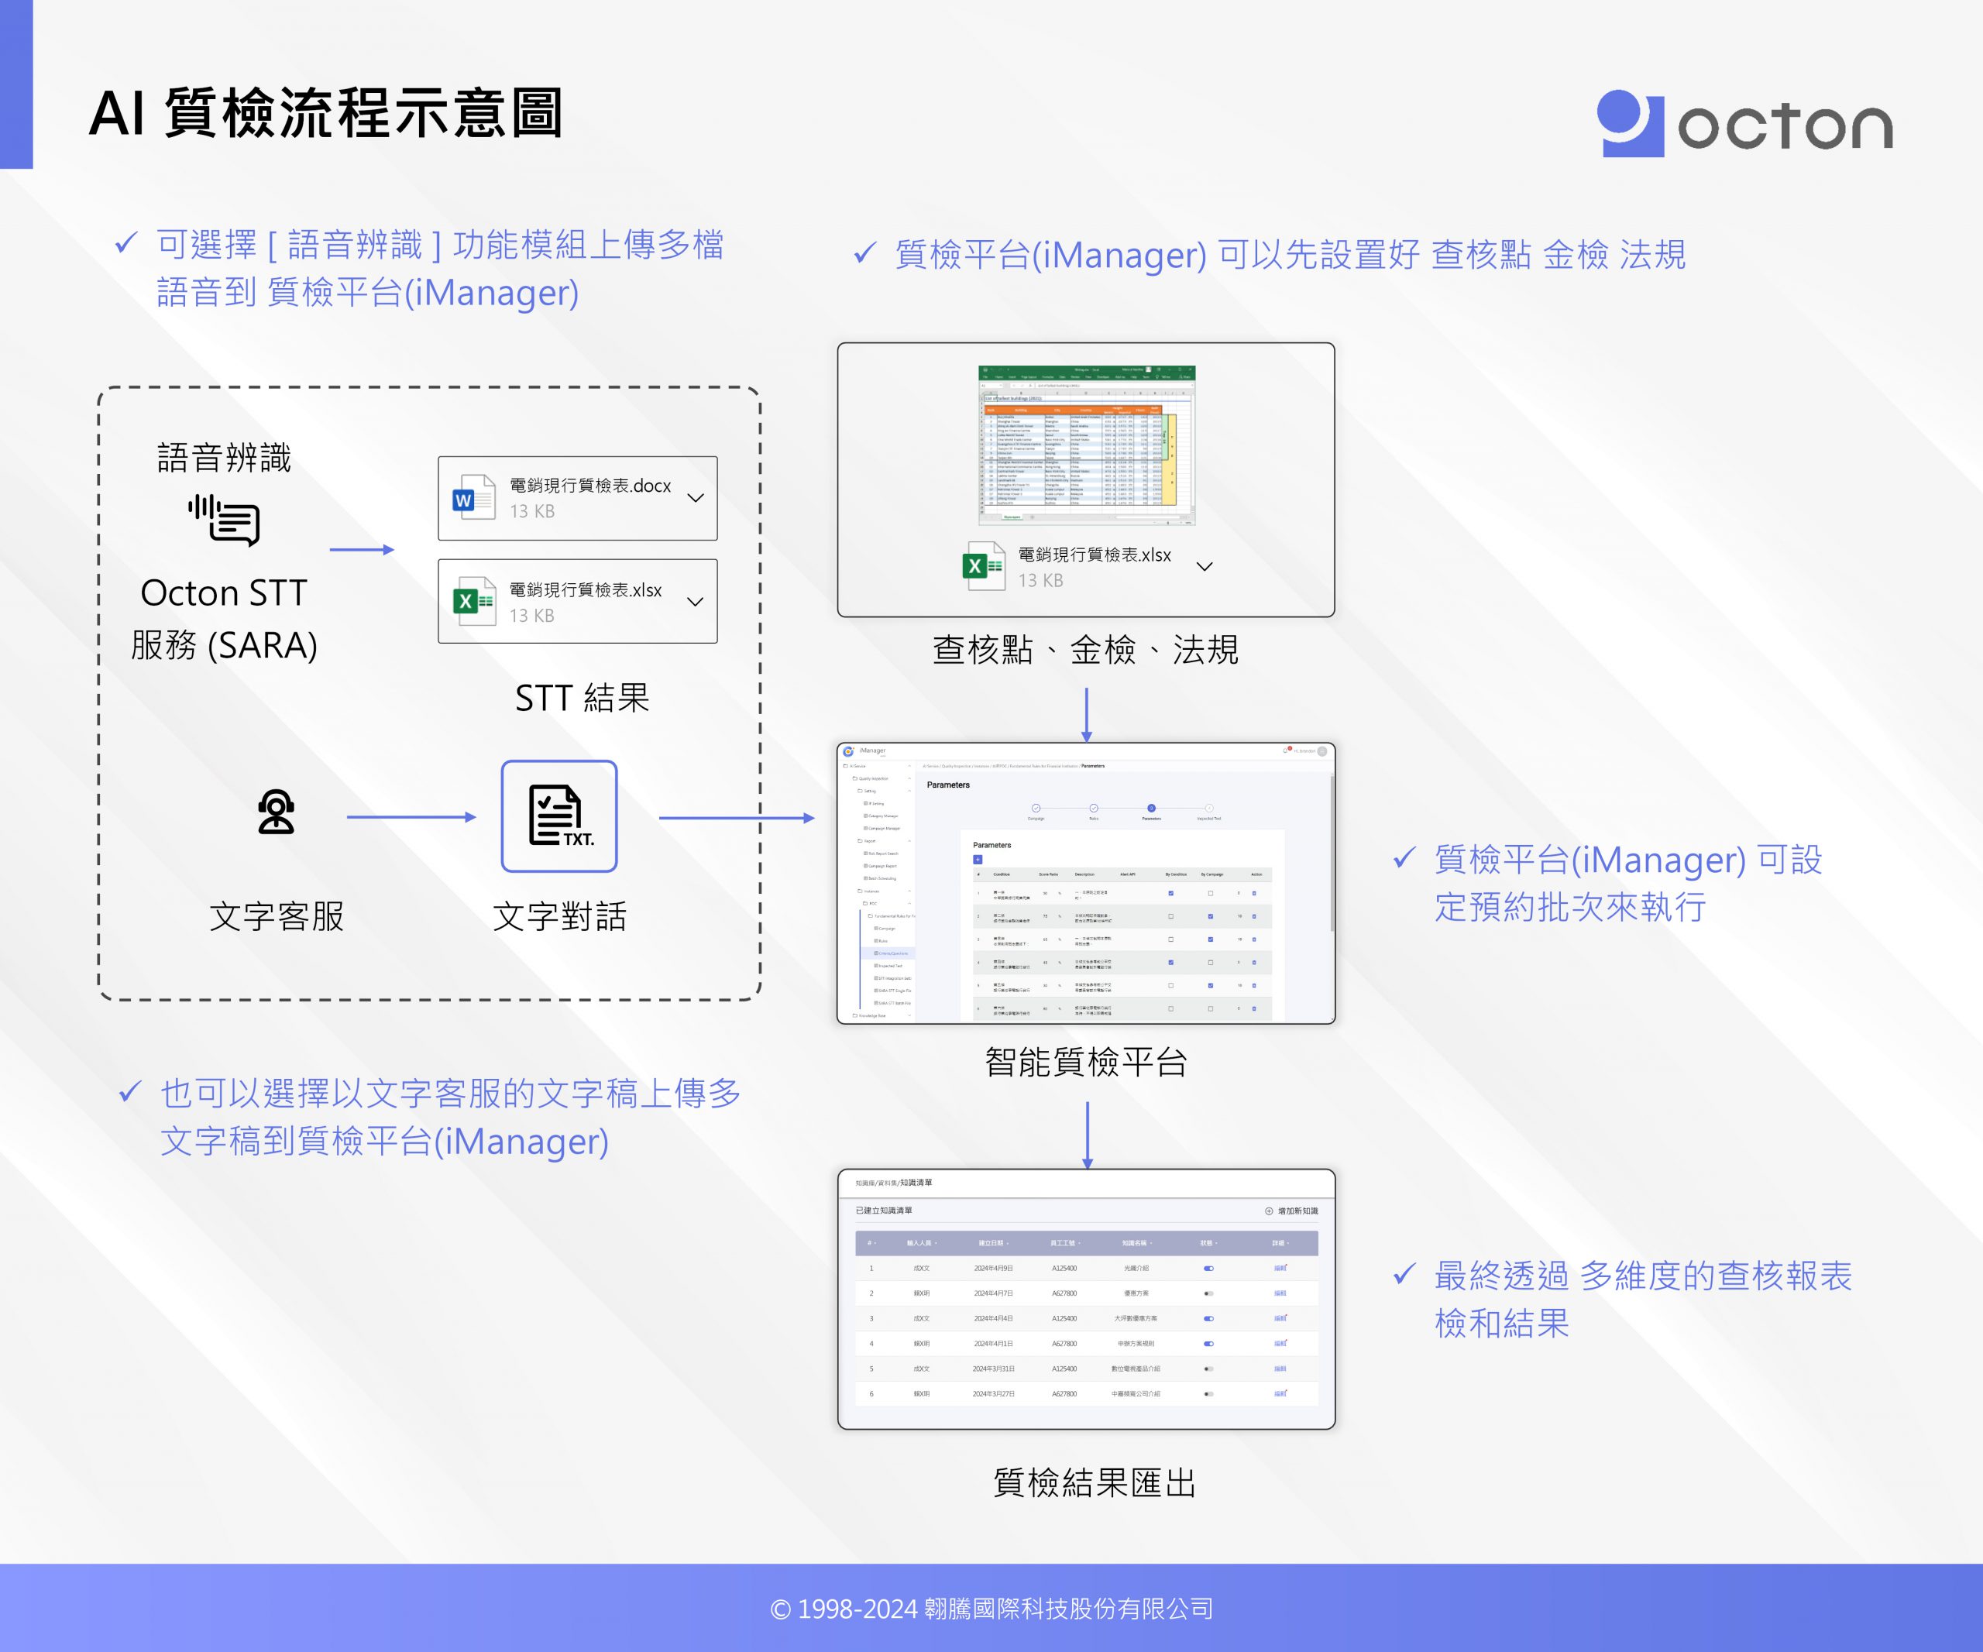Expand the 電銷現行質檢表.docx chevron
The width and height of the screenshot is (1983, 1652).
pos(696,497)
